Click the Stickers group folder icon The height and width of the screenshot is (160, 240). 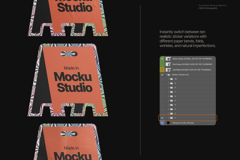coord(169,74)
